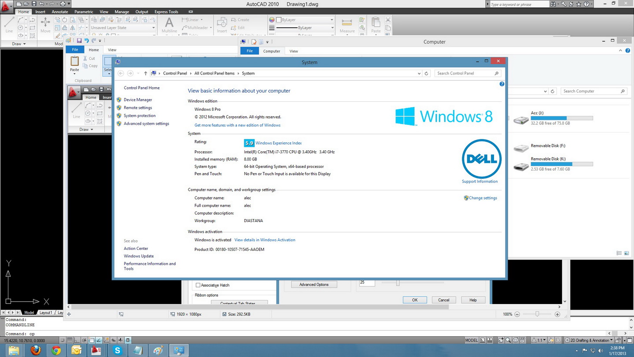Open the Unsaved Layer State dropdown
This screenshot has height=357, width=634.
123,28
